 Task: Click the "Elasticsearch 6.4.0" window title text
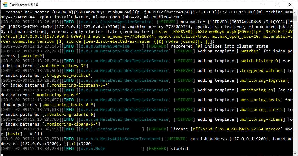tap(24, 5)
